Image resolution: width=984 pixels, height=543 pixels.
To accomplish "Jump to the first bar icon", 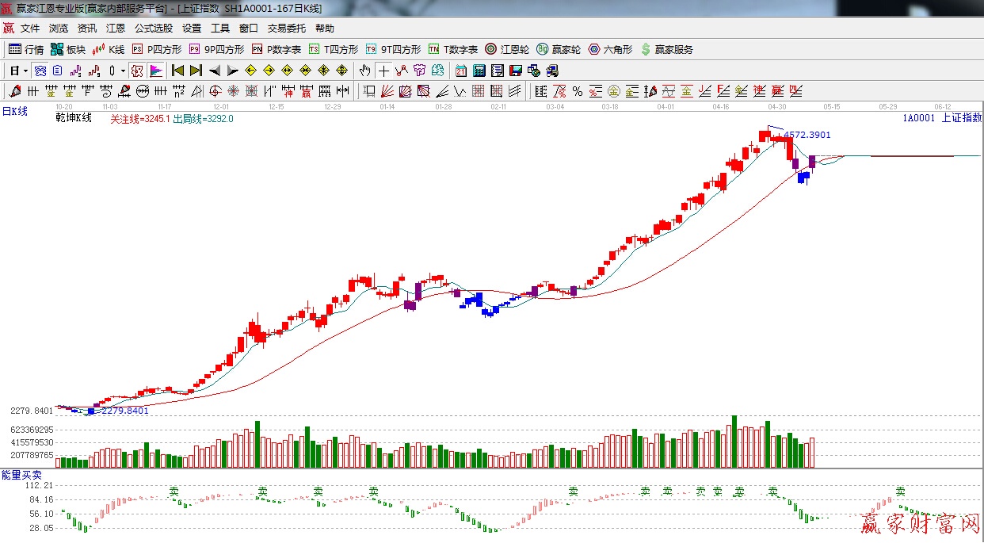I will coord(178,71).
